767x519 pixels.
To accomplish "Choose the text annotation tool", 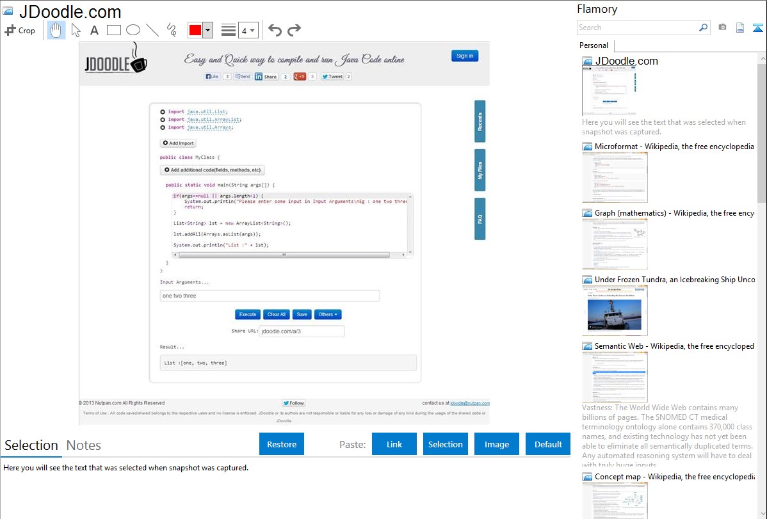I will point(94,30).
